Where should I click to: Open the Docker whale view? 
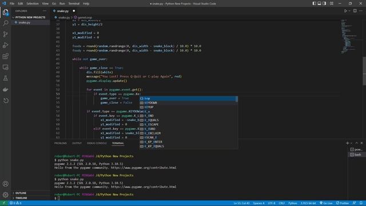(6, 89)
